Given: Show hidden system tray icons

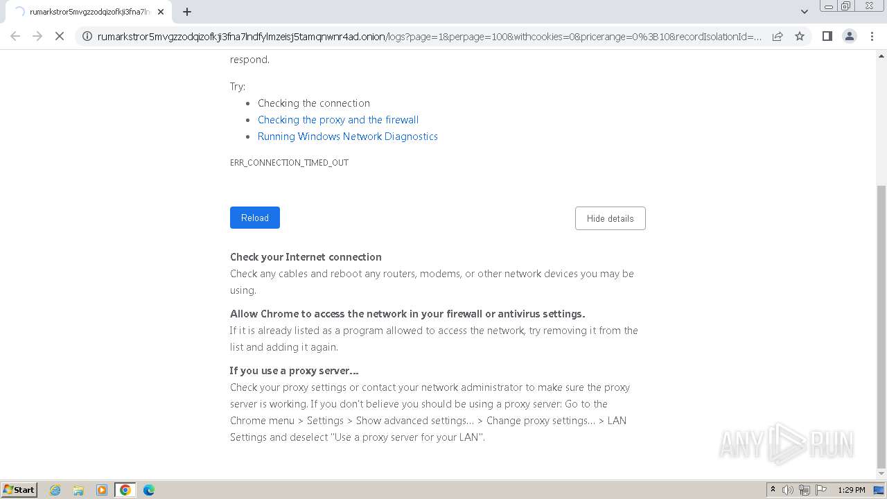Looking at the screenshot, I should pos(773,490).
